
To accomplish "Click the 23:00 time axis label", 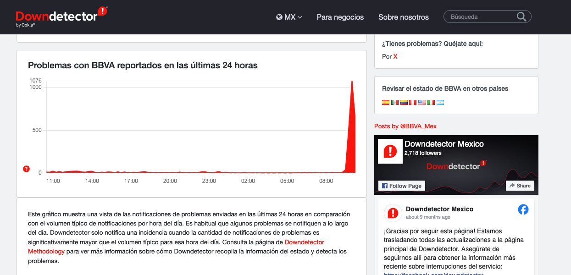I will pyautogui.click(x=209, y=181).
